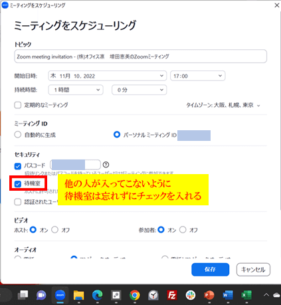The width and height of the screenshot is (281, 305).
Task: Open Zoom from the taskbar
Action: (x=60, y=295)
